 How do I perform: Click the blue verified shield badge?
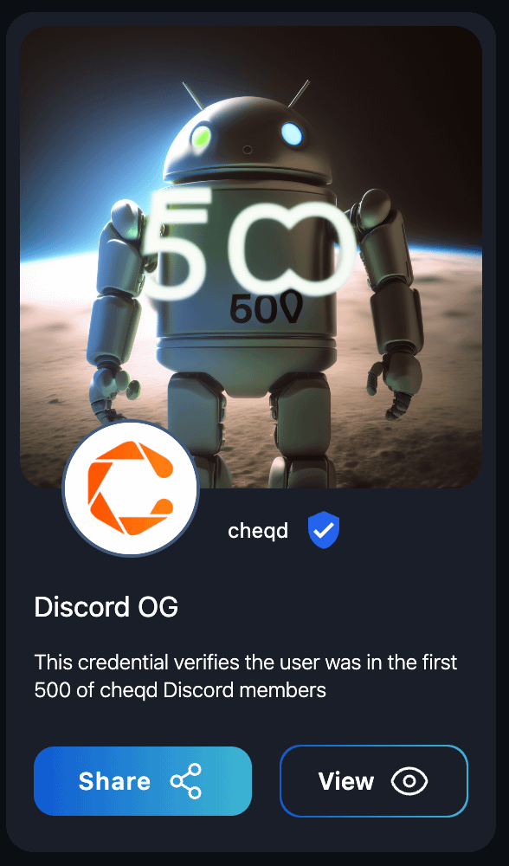[x=324, y=530]
